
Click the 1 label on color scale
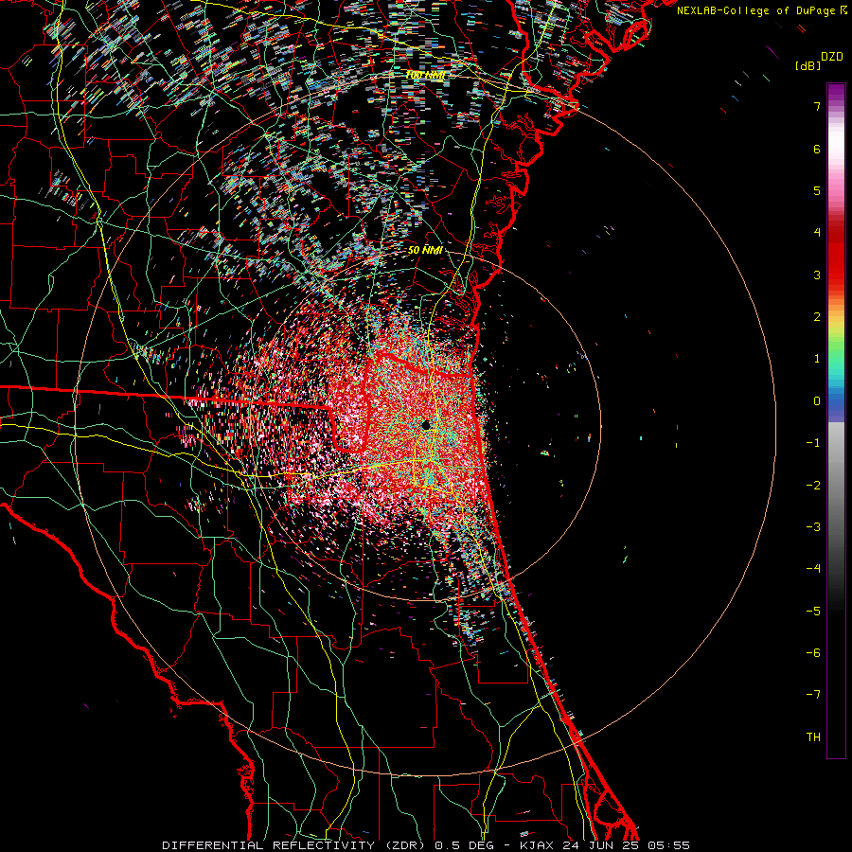[817, 359]
